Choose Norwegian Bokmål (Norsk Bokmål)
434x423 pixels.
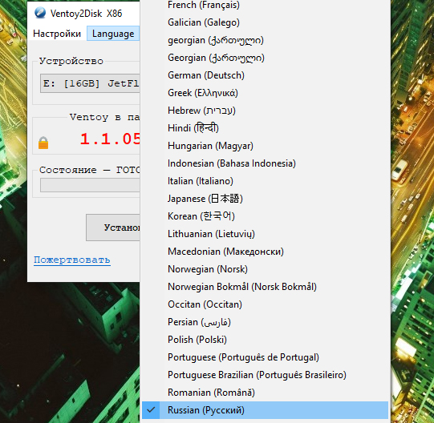[x=265, y=287]
